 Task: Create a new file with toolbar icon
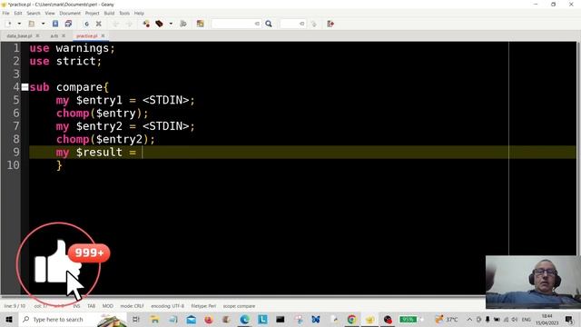[x=8, y=24]
